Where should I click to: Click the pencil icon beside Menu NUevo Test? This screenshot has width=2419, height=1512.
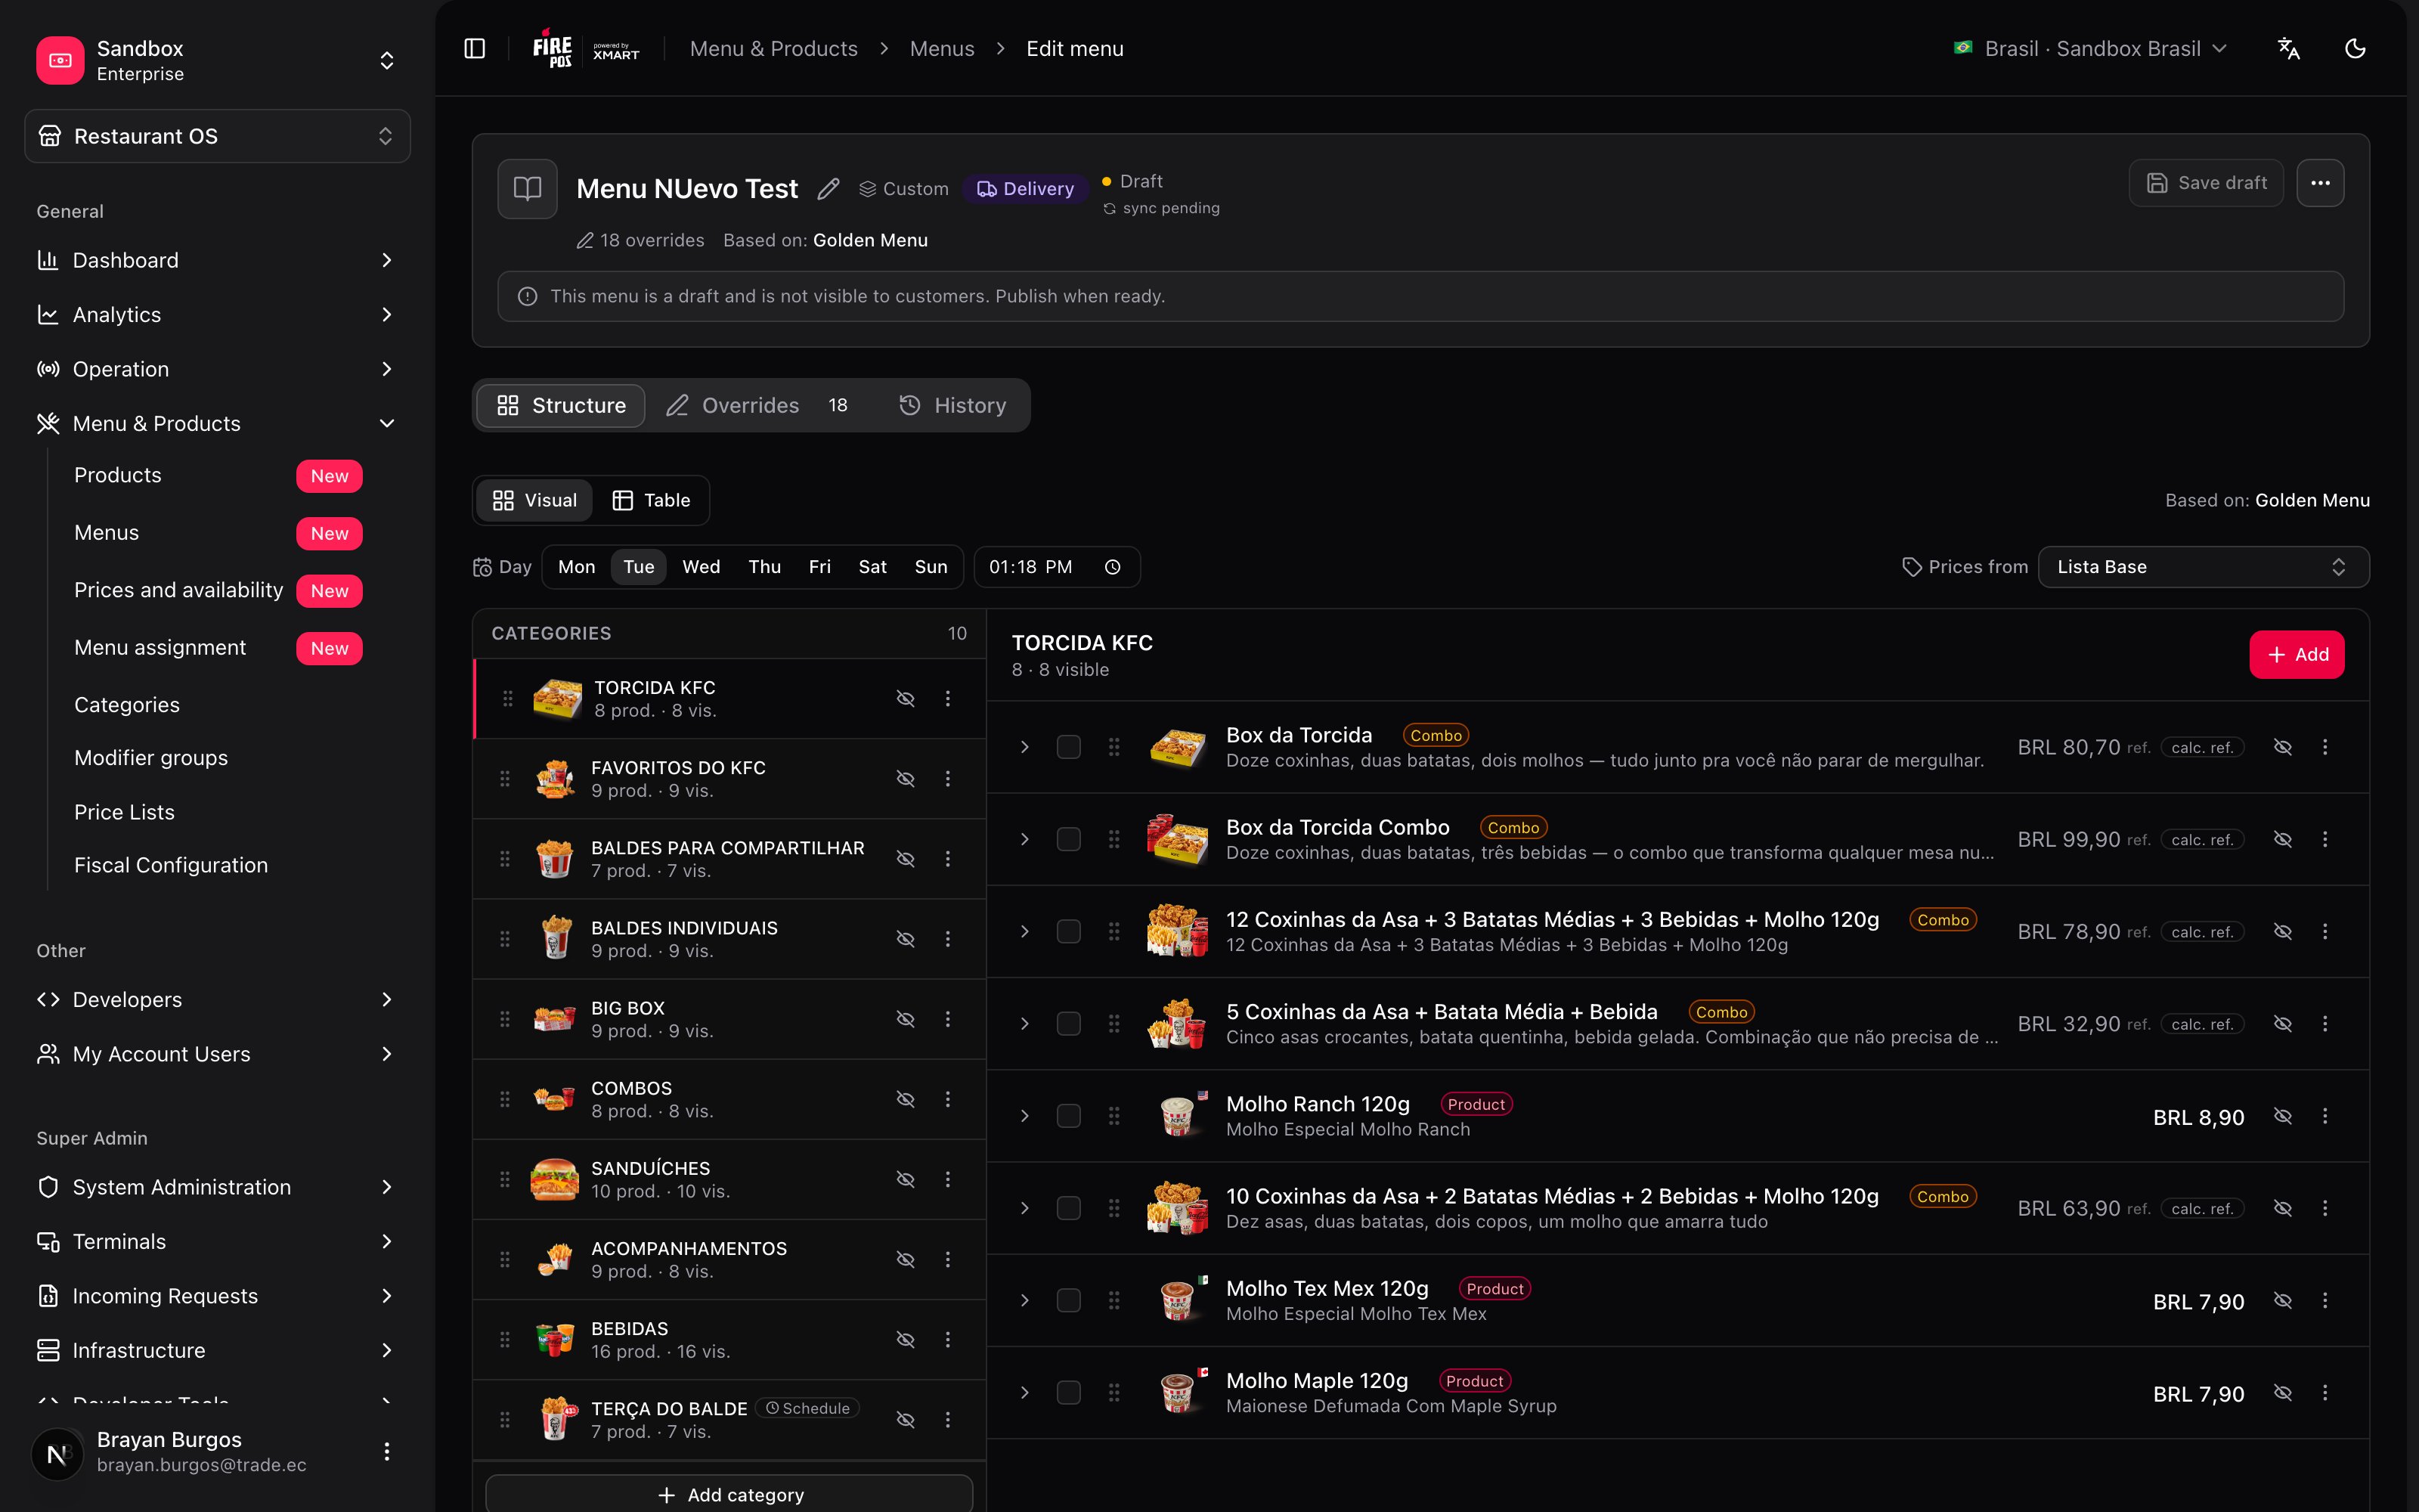(828, 188)
